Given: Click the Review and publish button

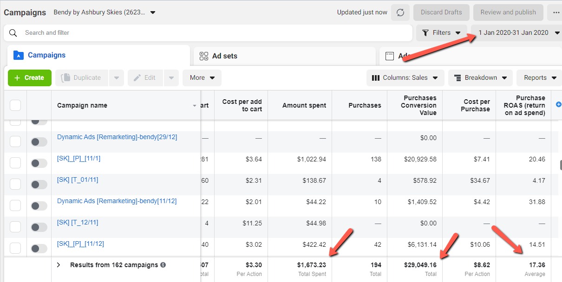Looking at the screenshot, I should pyautogui.click(x=508, y=13).
